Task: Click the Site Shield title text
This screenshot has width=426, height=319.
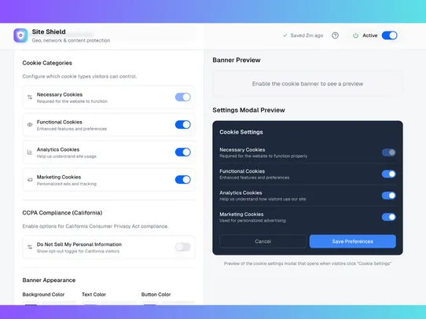Action: pyautogui.click(x=49, y=31)
